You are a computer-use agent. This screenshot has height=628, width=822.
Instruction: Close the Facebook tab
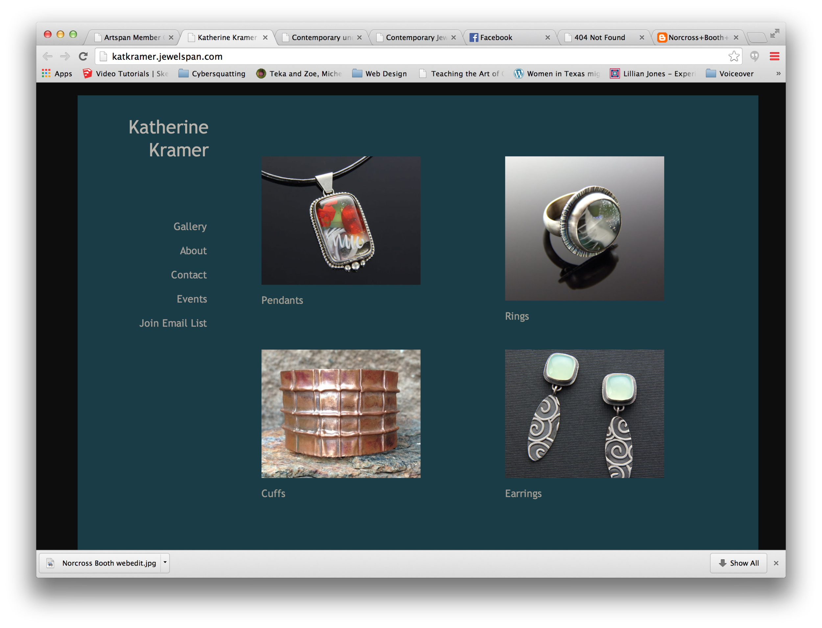point(547,37)
